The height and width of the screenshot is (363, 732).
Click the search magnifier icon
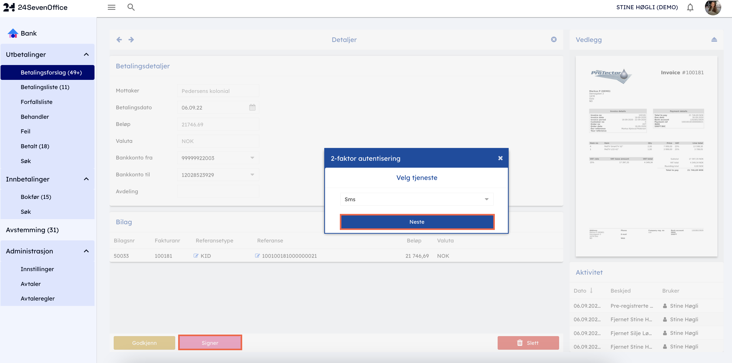(131, 7)
